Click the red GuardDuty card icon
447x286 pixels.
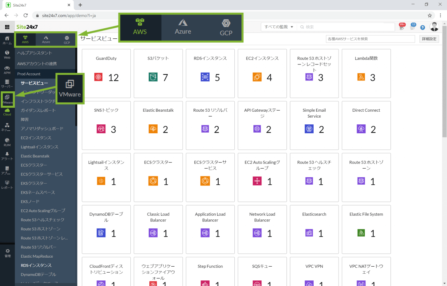pos(98,77)
